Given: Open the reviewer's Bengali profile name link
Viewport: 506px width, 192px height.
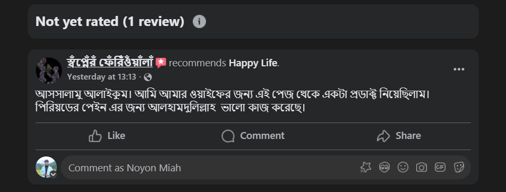Looking at the screenshot, I should tap(110, 63).
